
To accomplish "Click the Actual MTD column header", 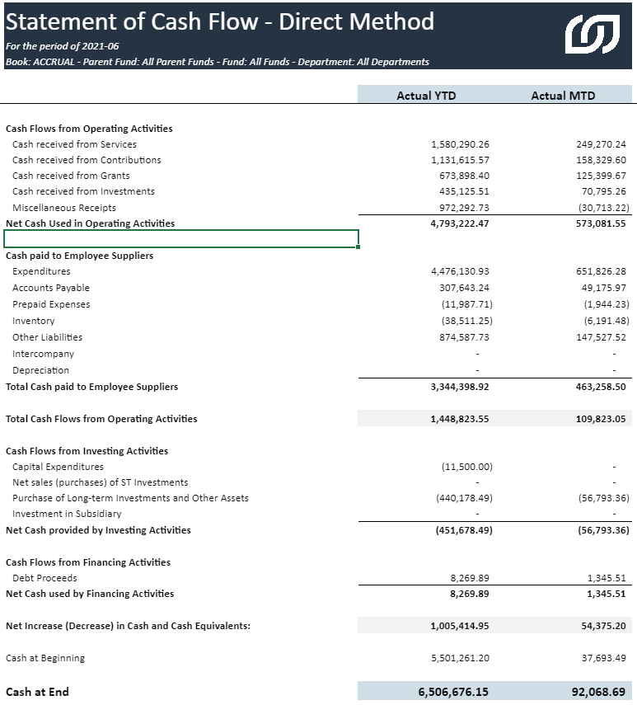I will (x=563, y=96).
